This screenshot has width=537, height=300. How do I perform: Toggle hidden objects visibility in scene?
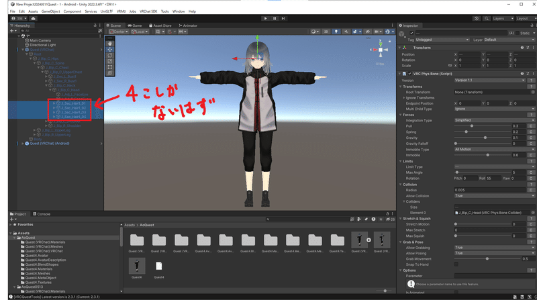[368, 32]
